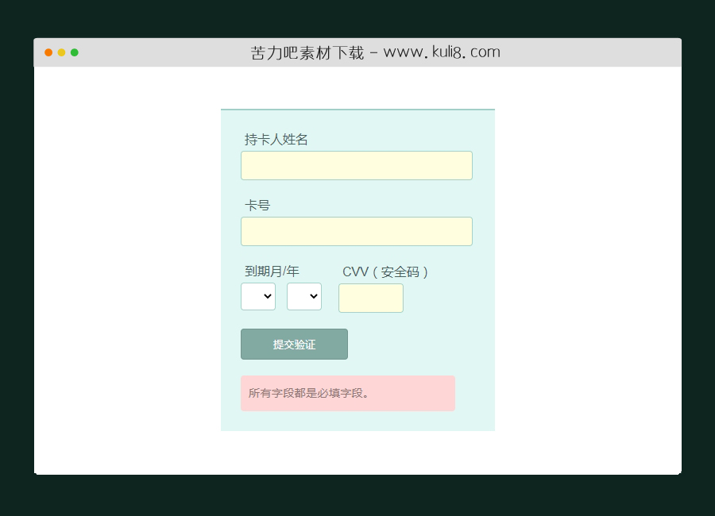715x516 pixels.
Task: Click the green maximize circle icon
Action: click(x=74, y=52)
